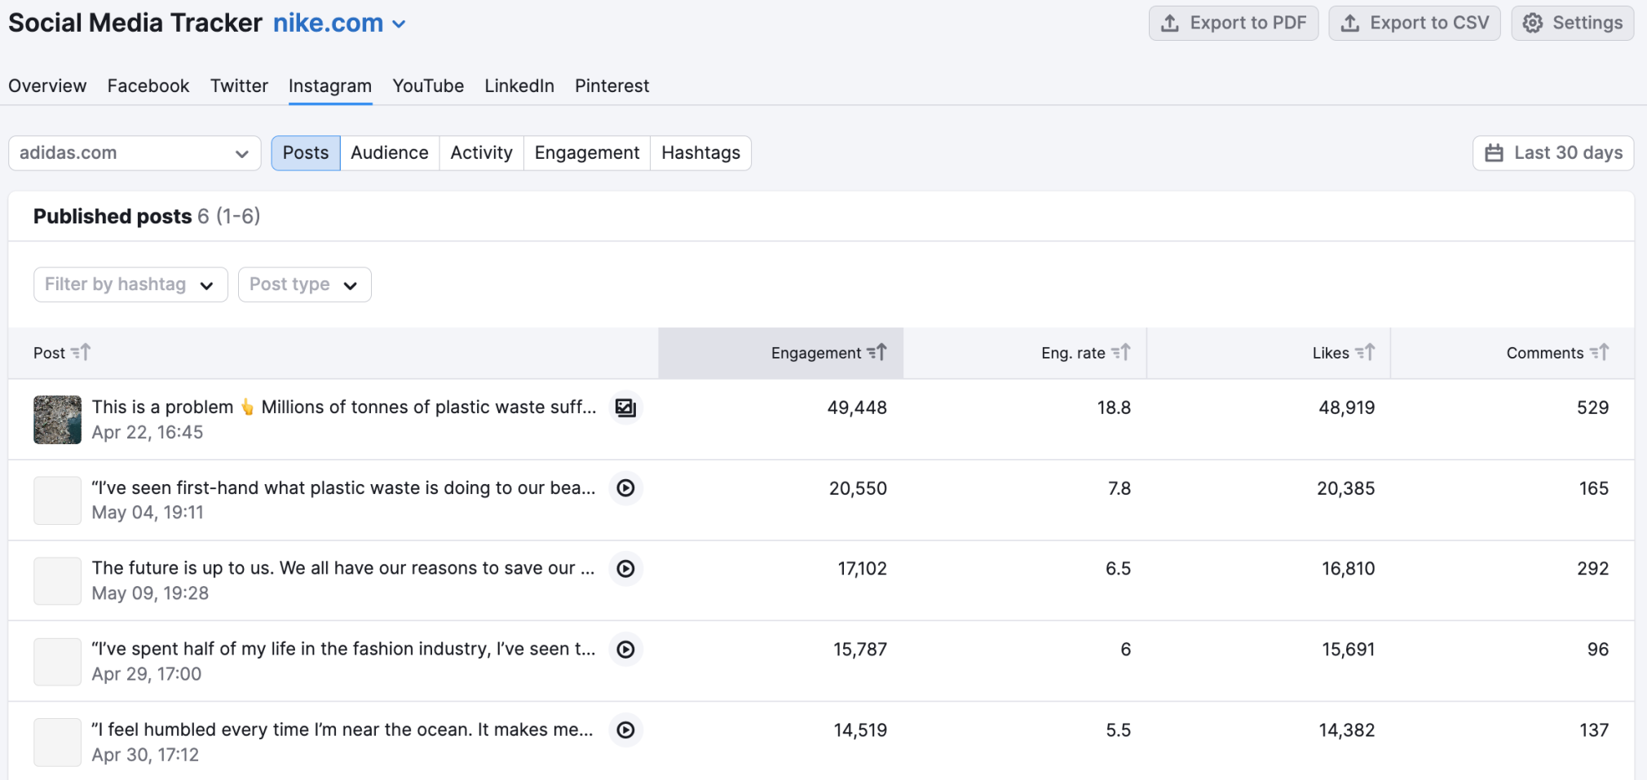
Task: Switch to the Twitter tab
Action: [239, 86]
